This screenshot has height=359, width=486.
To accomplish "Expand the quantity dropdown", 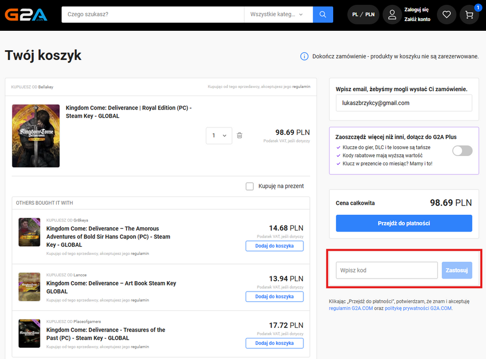I will tap(219, 136).
